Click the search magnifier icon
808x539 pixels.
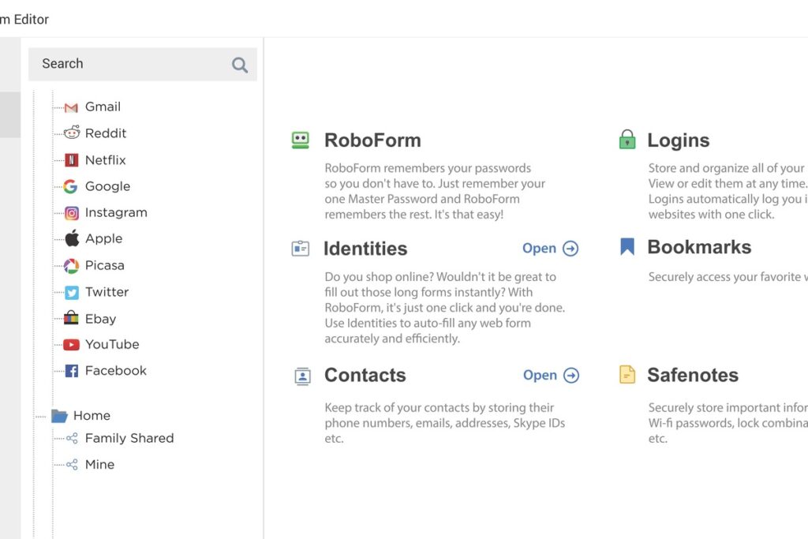[240, 65]
